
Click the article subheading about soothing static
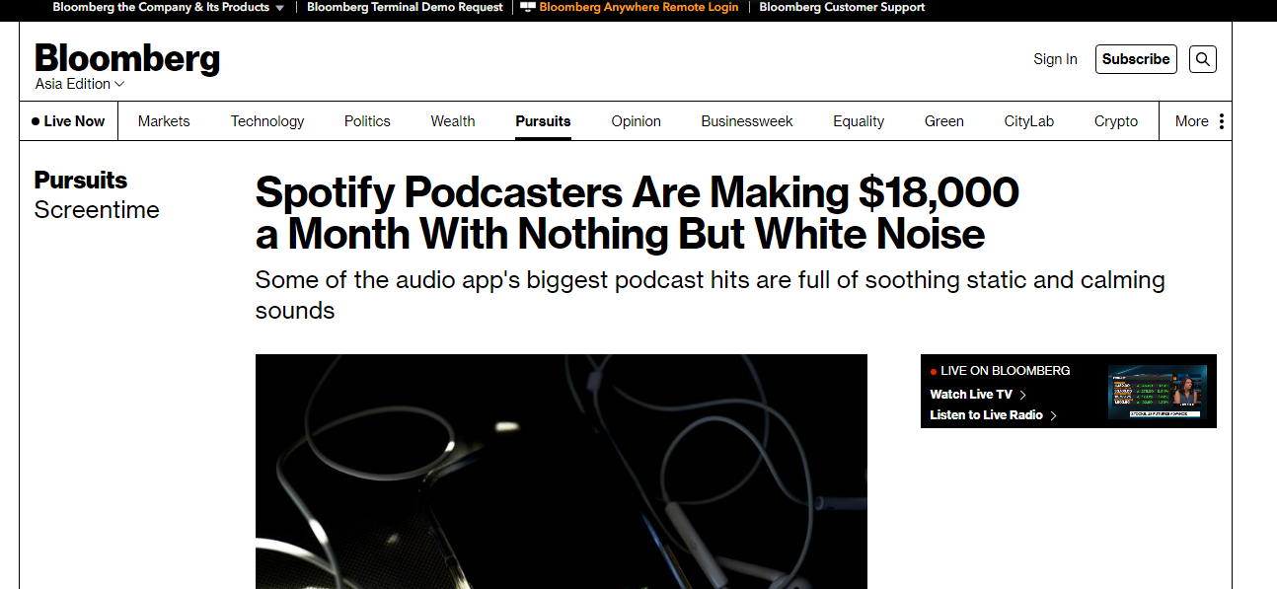(x=710, y=295)
